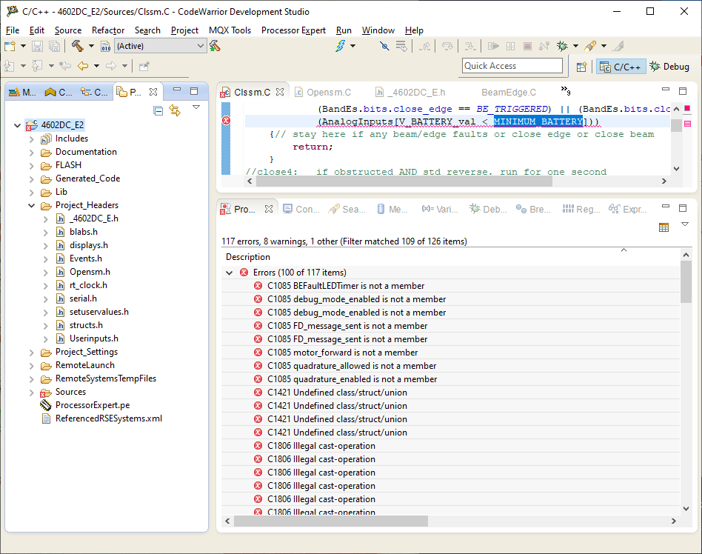Click the back navigation yellow arrow
Screen dimensions: 702x554
click(x=83, y=66)
